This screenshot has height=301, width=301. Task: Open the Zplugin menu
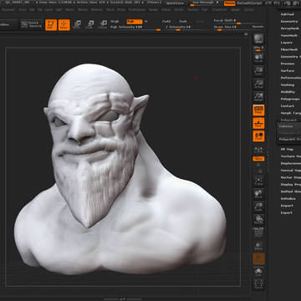(235, 9)
